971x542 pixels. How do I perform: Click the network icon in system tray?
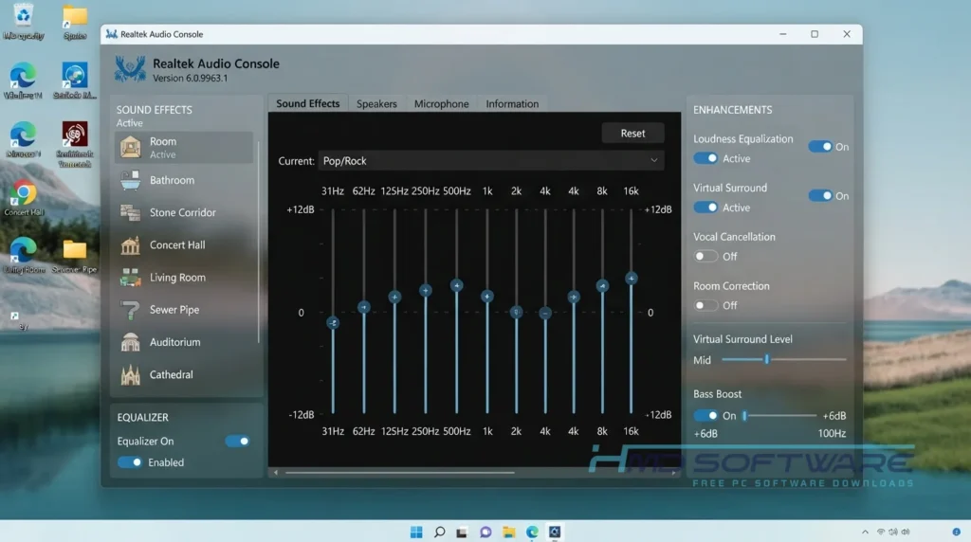[x=881, y=533]
